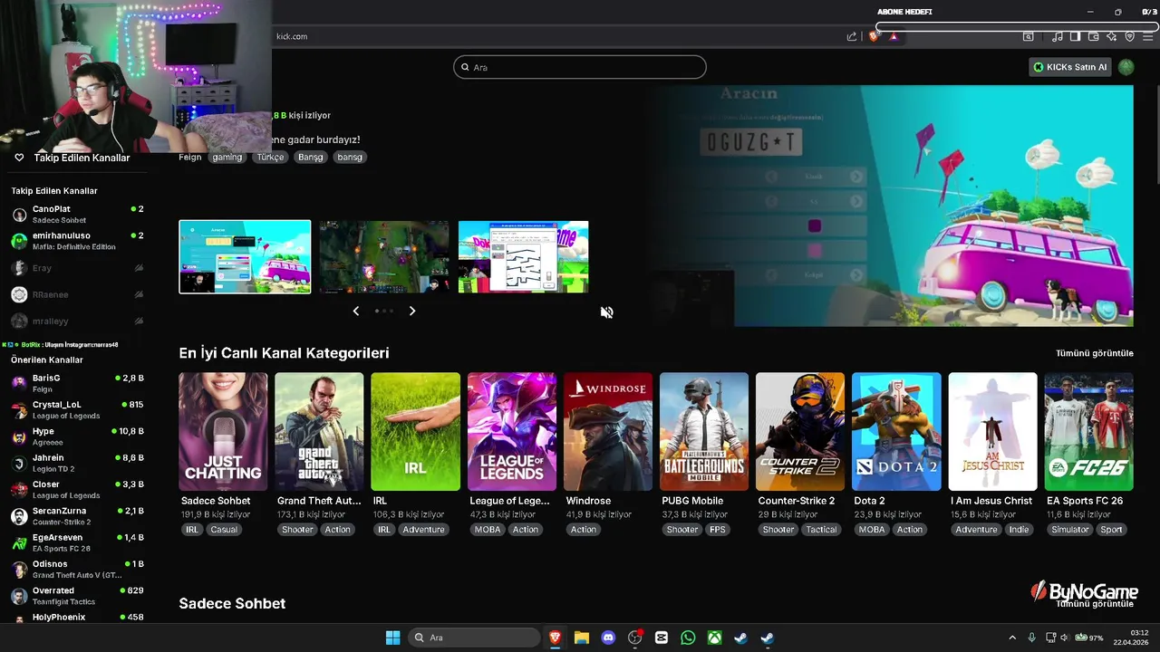The width and height of the screenshot is (1160, 652).
Task: Go to the next featured stream
Action: click(x=412, y=311)
